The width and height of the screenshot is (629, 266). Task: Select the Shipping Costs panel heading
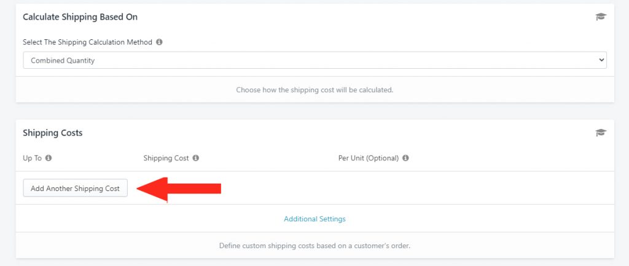click(53, 133)
